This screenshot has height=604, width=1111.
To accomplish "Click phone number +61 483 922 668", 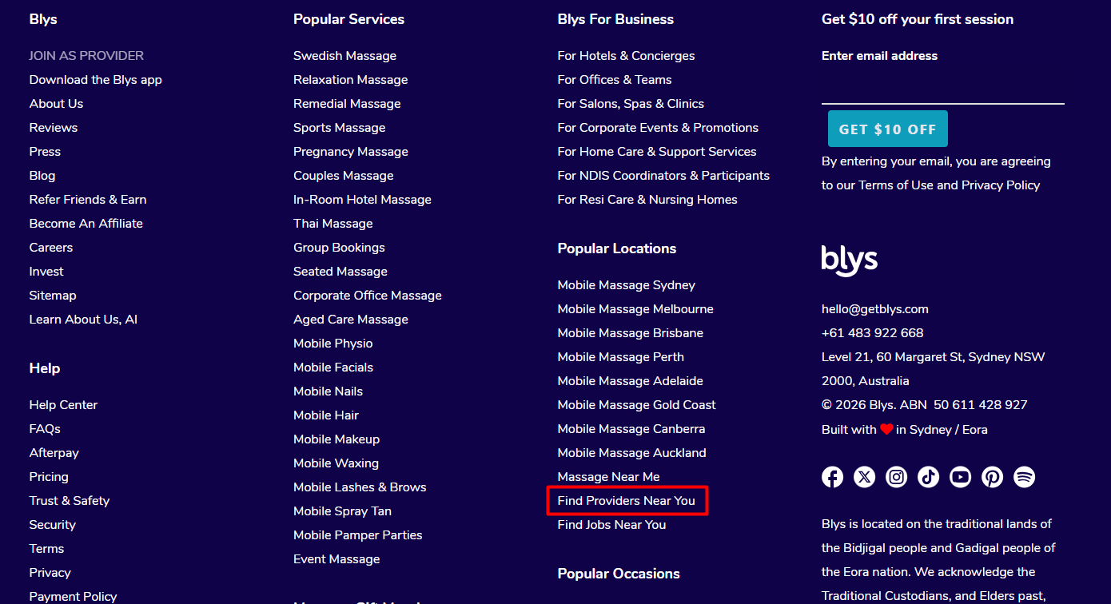I will click(873, 333).
